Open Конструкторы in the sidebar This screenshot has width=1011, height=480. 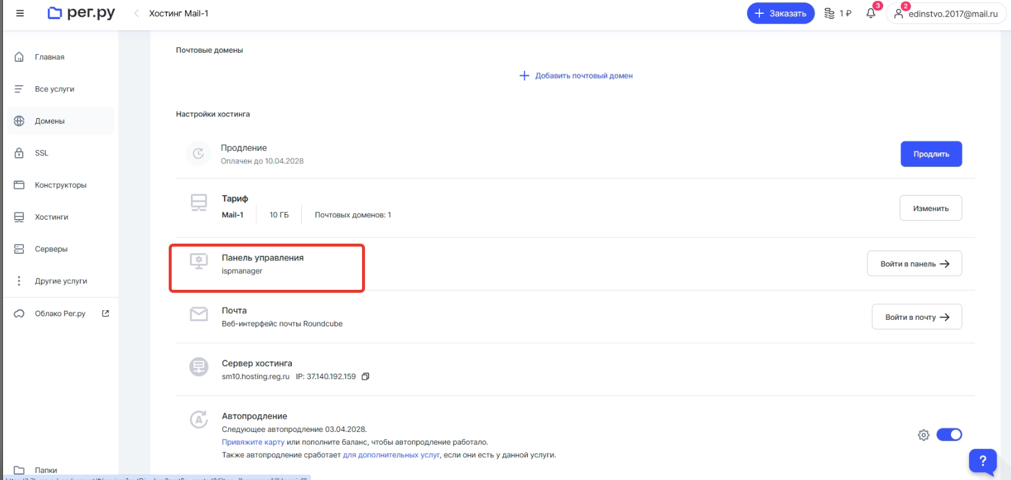pyautogui.click(x=60, y=185)
